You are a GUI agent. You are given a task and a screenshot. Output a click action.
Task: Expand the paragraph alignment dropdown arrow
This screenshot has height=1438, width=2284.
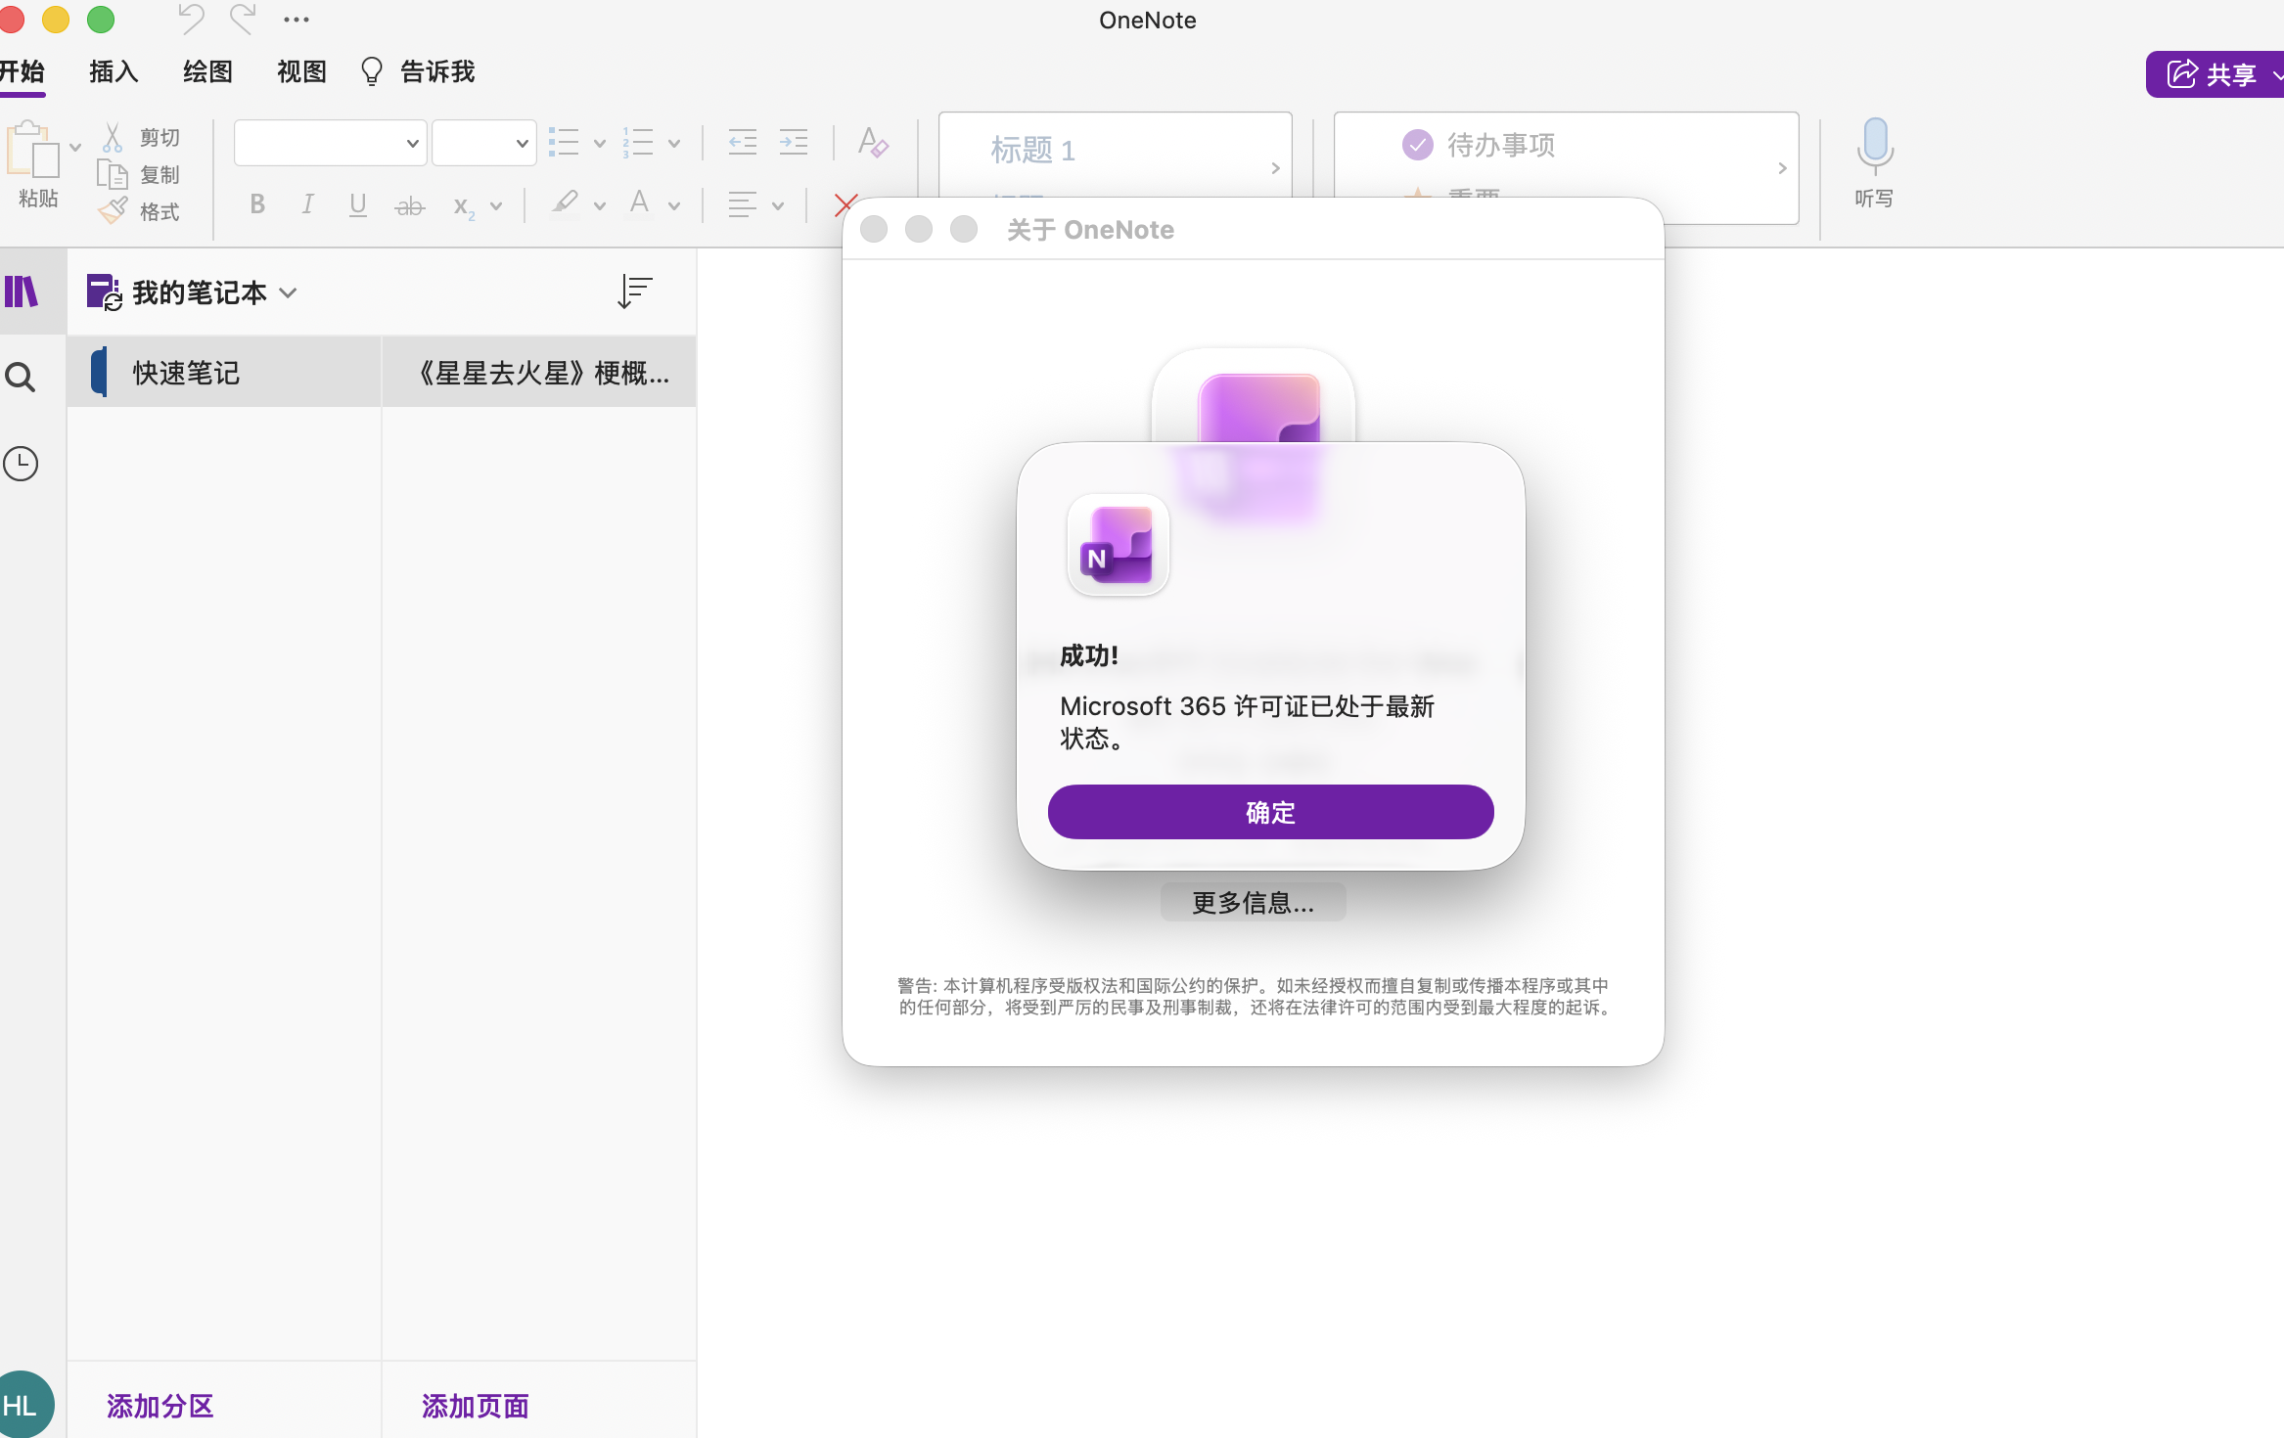pyautogui.click(x=778, y=206)
